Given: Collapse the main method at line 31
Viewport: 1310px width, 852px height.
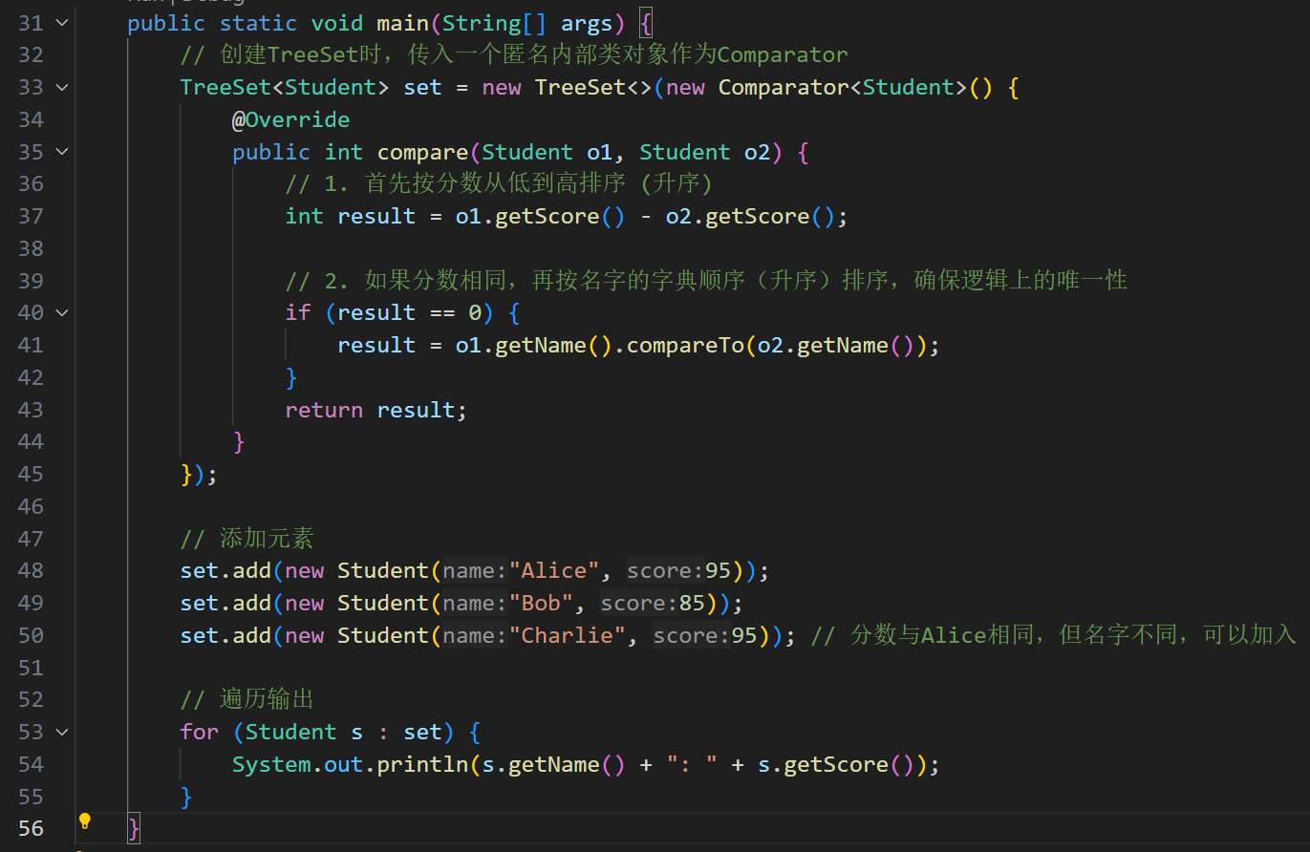Looking at the screenshot, I should tap(62, 23).
